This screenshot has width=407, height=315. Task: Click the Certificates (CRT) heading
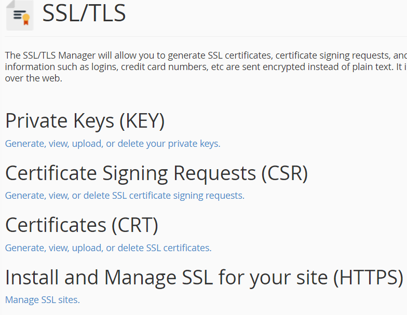tap(82, 225)
